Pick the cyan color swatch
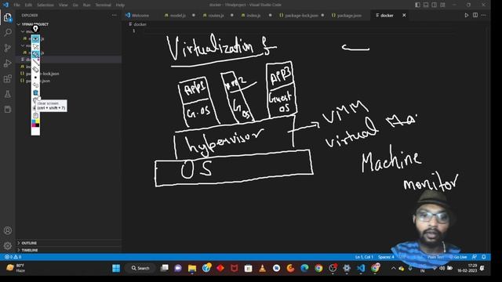 tap(34, 121)
